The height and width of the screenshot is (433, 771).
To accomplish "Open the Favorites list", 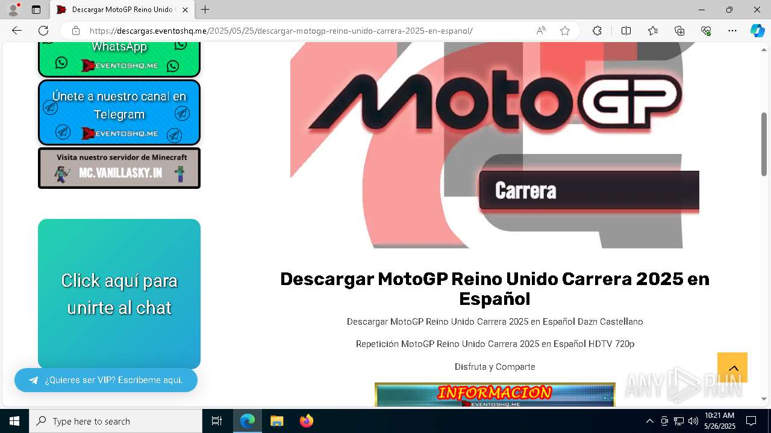I will [653, 31].
